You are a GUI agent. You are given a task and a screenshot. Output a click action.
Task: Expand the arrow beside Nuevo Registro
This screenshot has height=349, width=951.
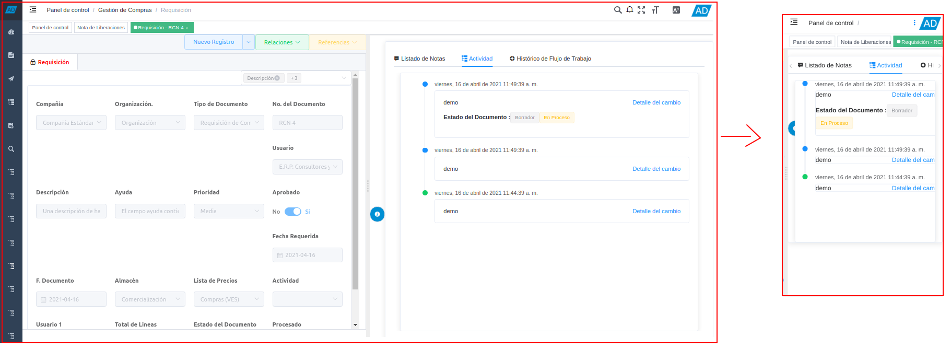coord(249,42)
